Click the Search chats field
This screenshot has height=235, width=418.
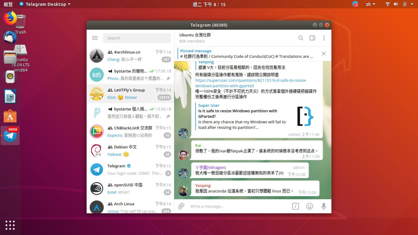click(137, 38)
